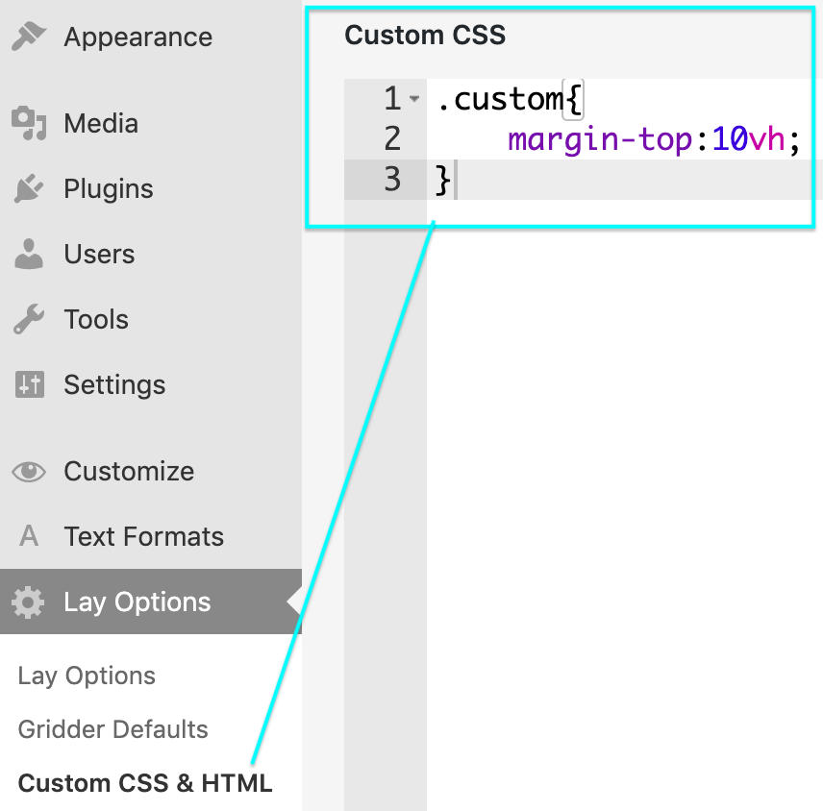
Task: Collapse the code fold arrow on line 1
Action: tap(414, 99)
